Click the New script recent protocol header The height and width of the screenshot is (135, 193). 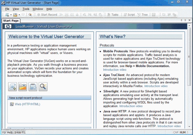49,98
